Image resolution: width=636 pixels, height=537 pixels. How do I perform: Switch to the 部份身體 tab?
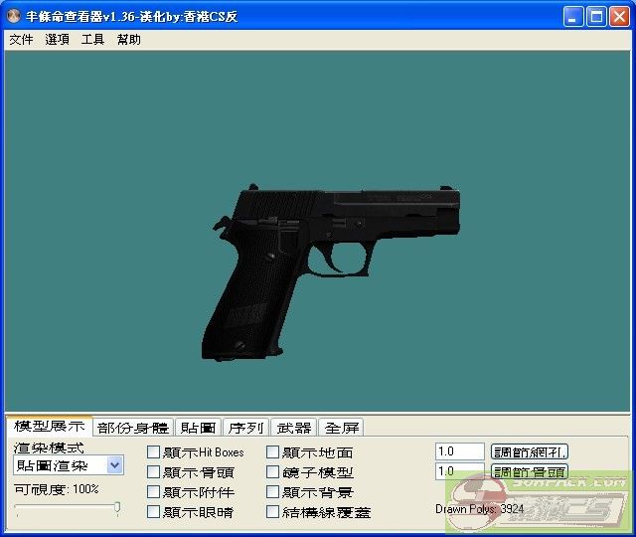(133, 428)
